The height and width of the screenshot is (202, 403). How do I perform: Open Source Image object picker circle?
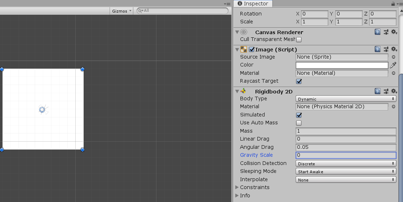point(393,57)
